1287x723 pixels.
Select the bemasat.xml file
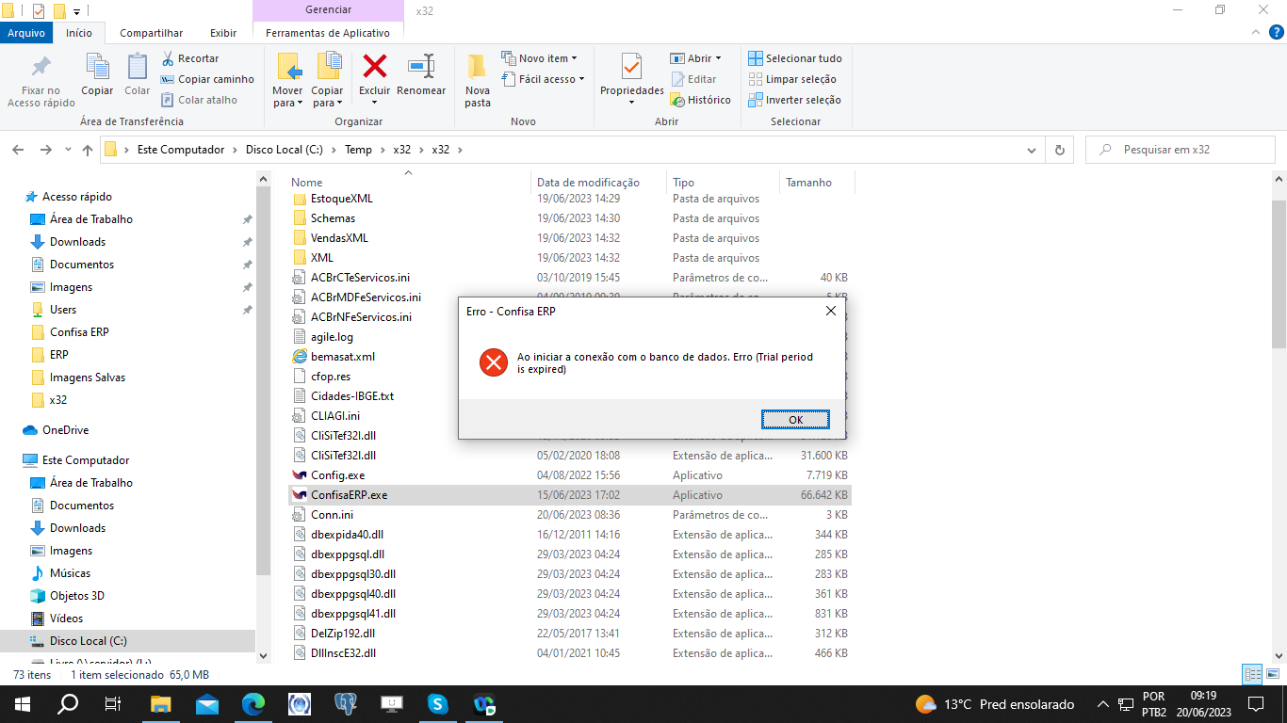343,357
